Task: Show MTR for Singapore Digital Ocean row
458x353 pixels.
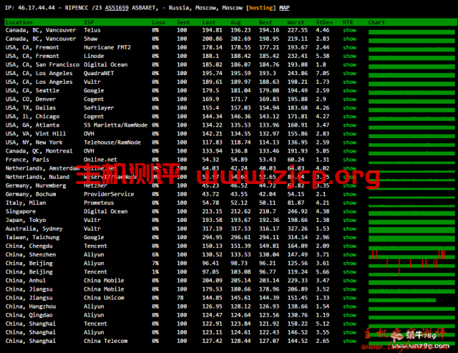Action: tap(350, 211)
